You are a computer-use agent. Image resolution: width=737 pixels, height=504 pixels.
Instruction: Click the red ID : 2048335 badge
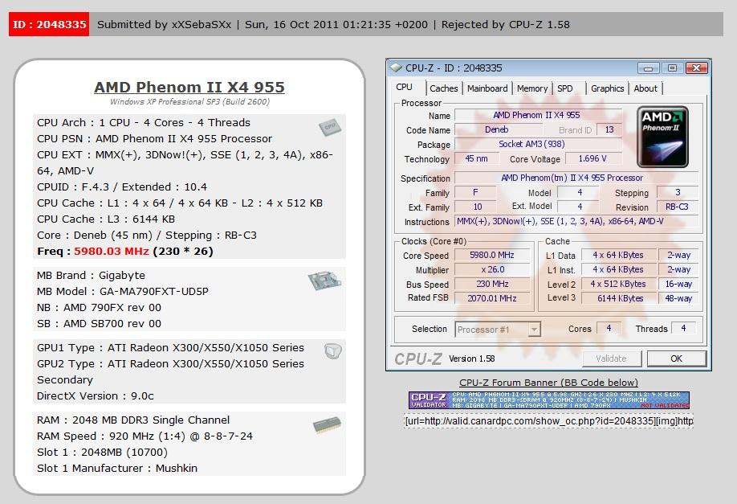point(49,24)
